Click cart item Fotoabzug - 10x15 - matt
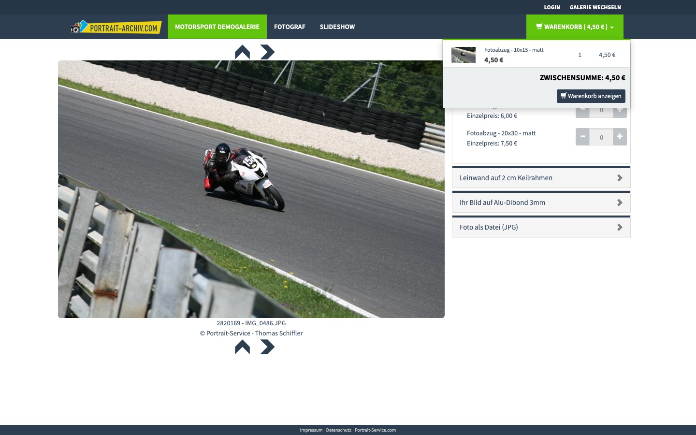This screenshot has height=435, width=696. pyautogui.click(x=514, y=50)
